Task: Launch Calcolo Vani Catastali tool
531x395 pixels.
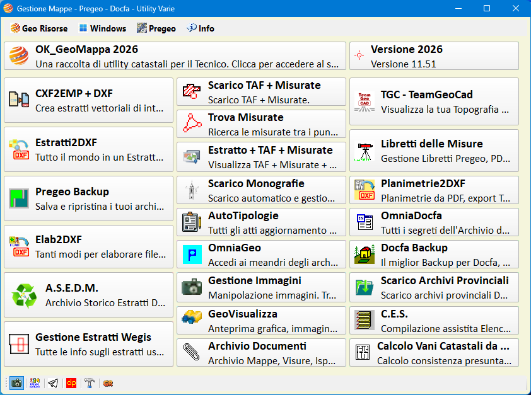Action: pos(434,352)
